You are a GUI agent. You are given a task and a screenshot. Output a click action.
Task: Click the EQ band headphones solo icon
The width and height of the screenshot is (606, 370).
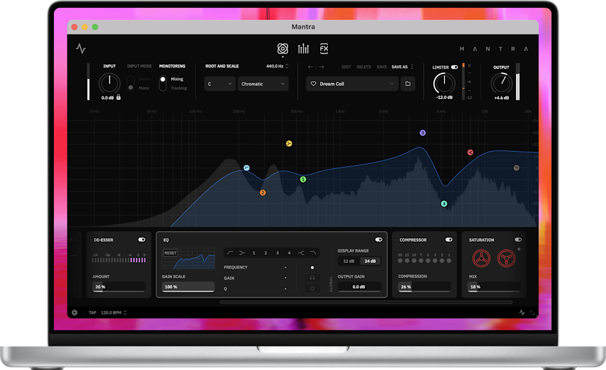(312, 278)
